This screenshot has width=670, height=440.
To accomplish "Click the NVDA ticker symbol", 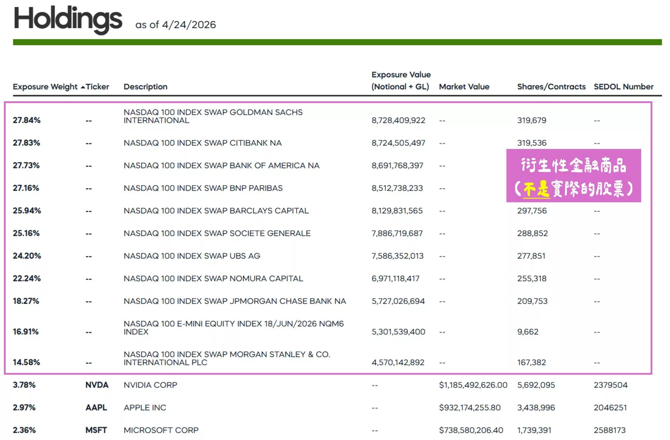I will pos(97,385).
